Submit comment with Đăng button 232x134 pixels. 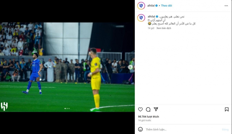coord(225,129)
